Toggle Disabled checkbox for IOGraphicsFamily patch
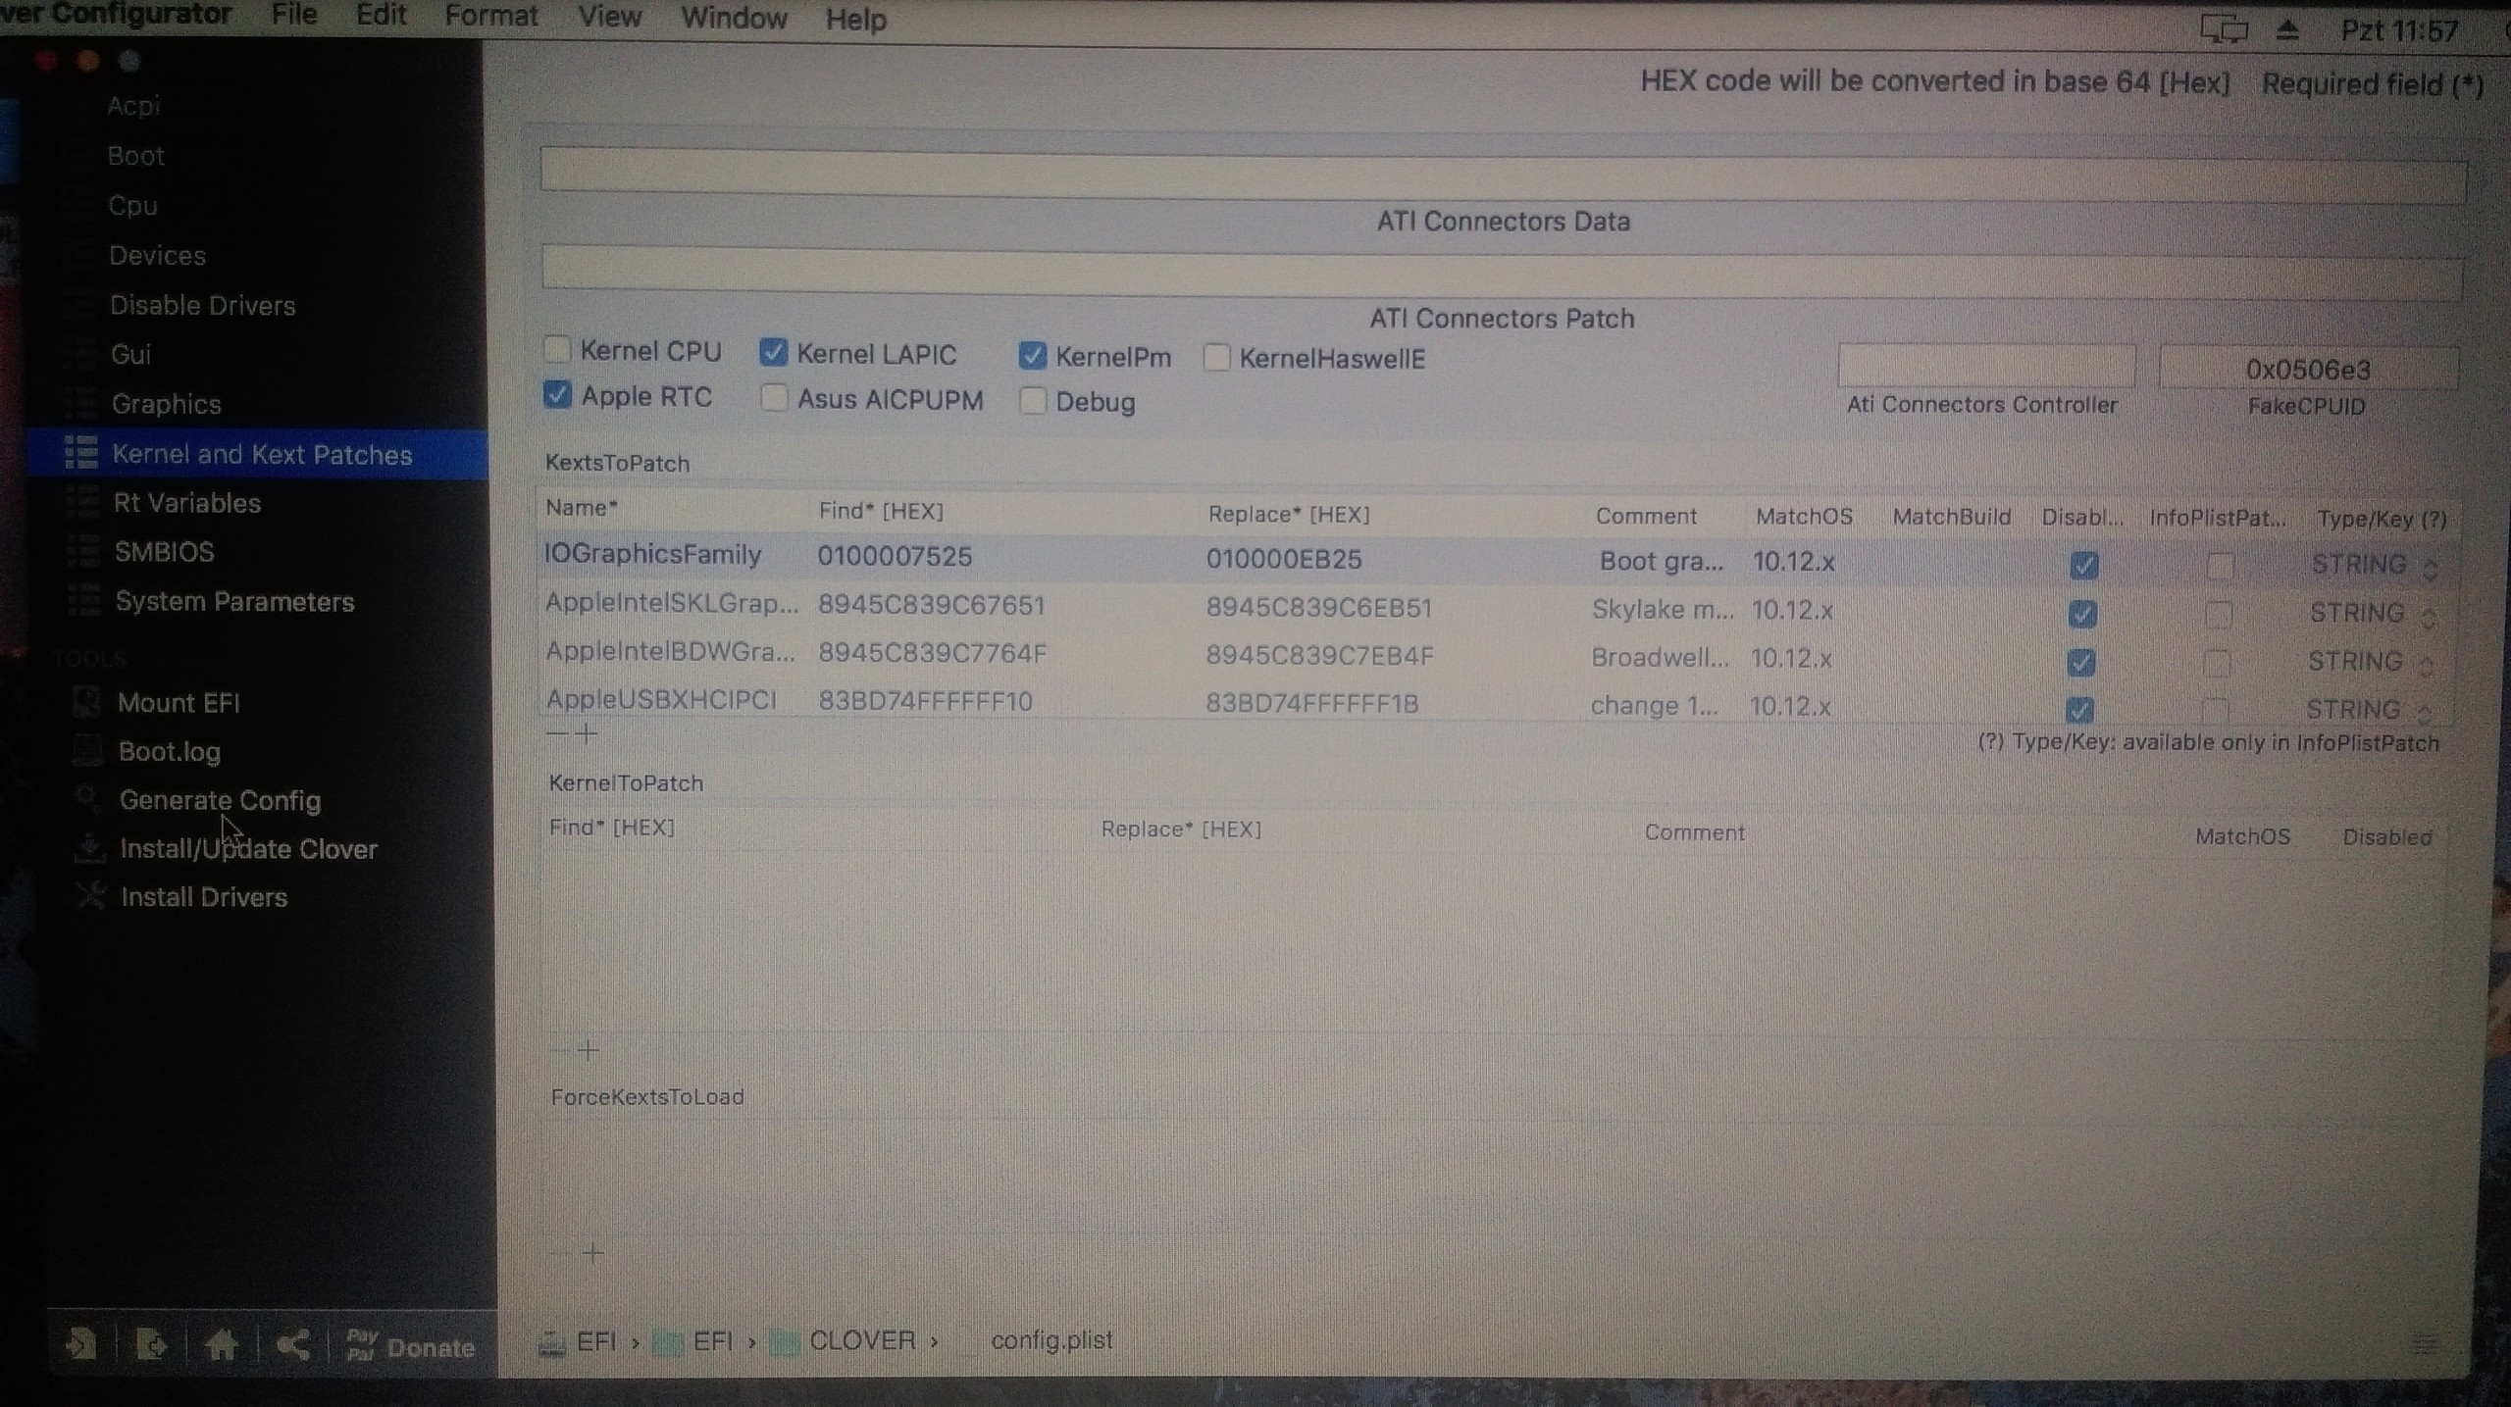This screenshot has width=2511, height=1407. coord(2083,565)
